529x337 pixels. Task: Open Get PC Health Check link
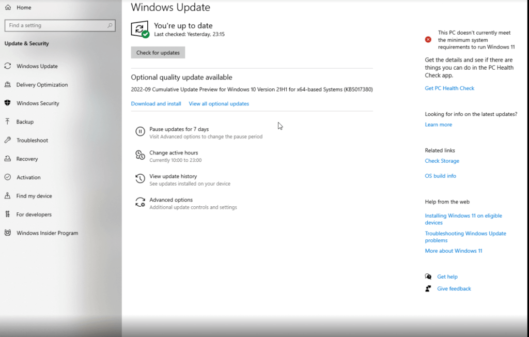pyautogui.click(x=449, y=88)
